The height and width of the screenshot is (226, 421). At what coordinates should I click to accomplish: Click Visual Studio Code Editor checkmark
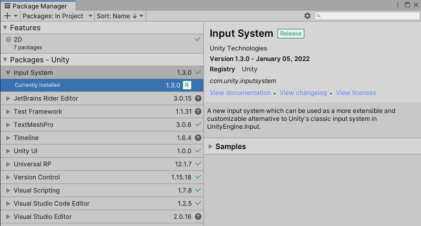(x=198, y=203)
